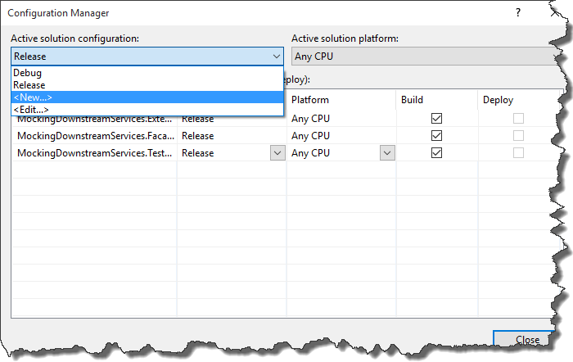This screenshot has height=362, width=573.
Task: Expand platform dropdown for MockingDownstreamServices.Test... row
Action: pos(387,153)
